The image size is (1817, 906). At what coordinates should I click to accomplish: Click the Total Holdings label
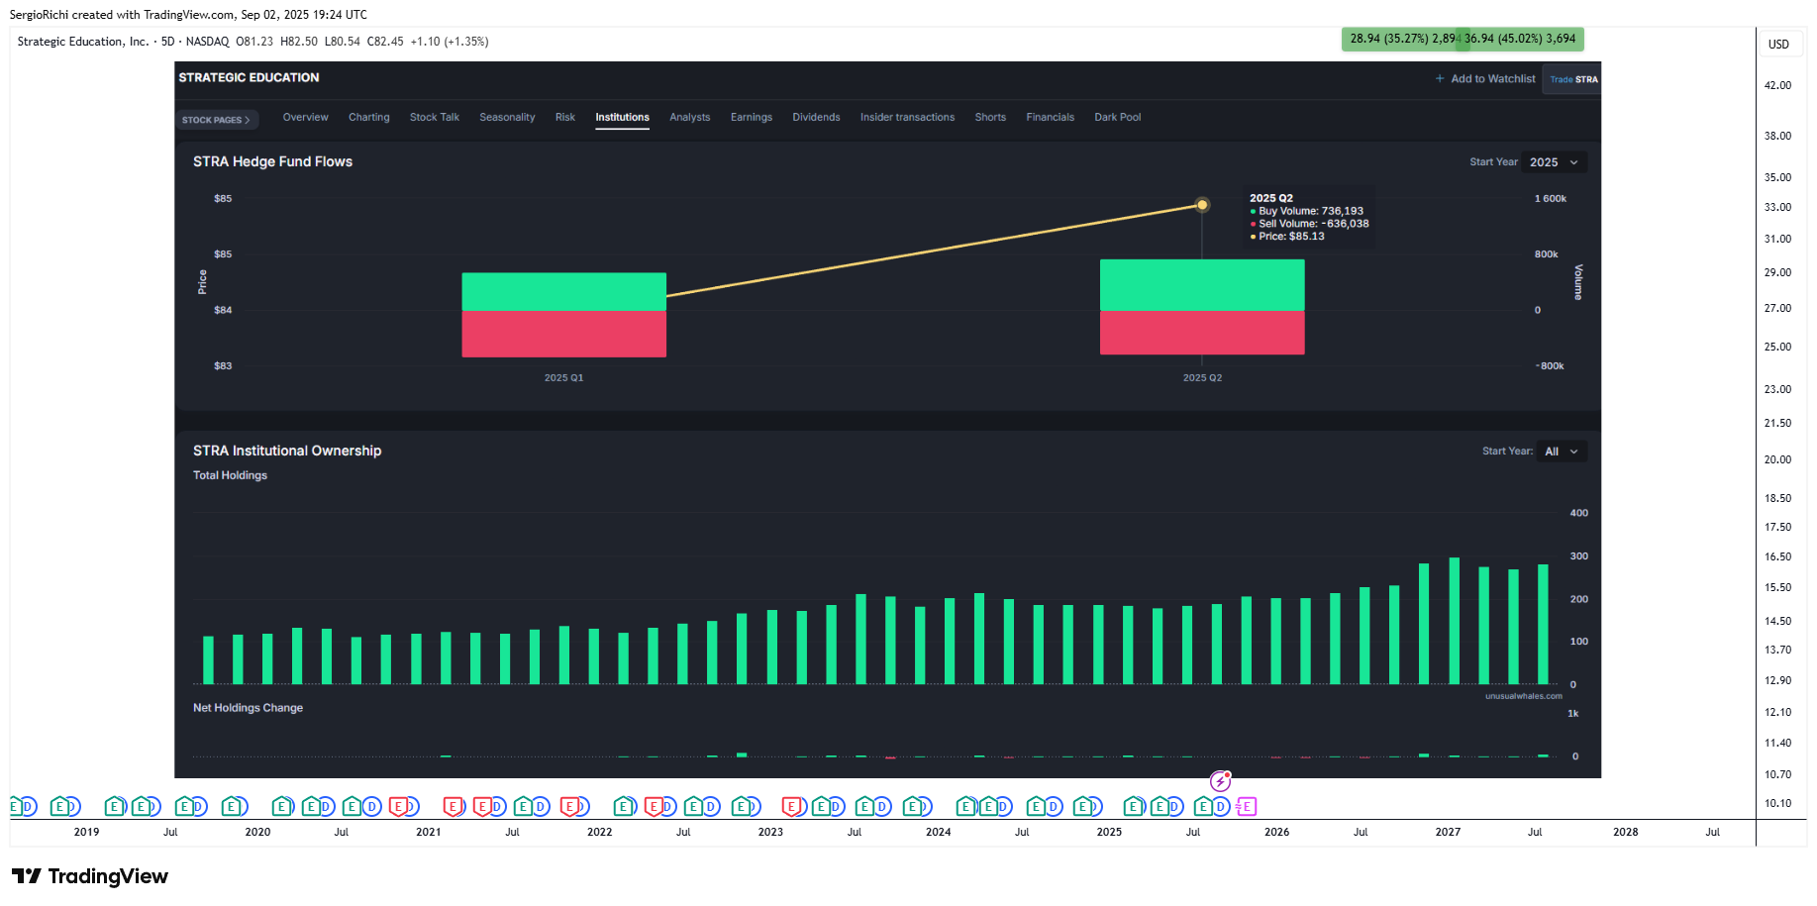(230, 475)
